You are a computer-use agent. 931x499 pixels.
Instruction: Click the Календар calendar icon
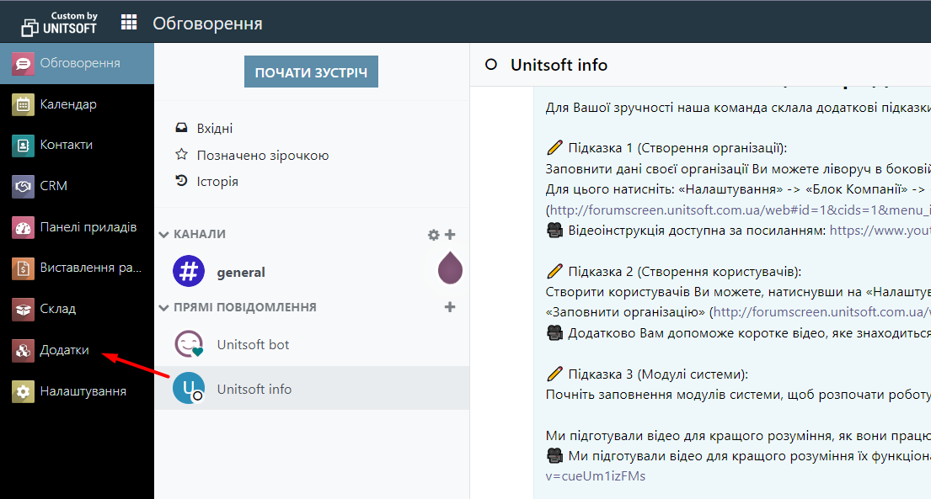pyautogui.click(x=23, y=104)
